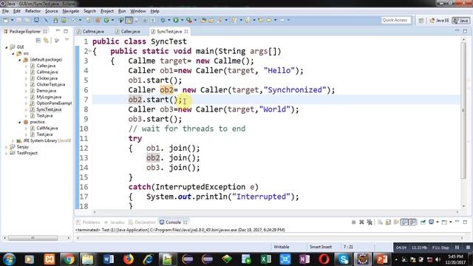This screenshot has width=473, height=266.
Task: Expand the Sanjay project node
Action: [x=7, y=147]
